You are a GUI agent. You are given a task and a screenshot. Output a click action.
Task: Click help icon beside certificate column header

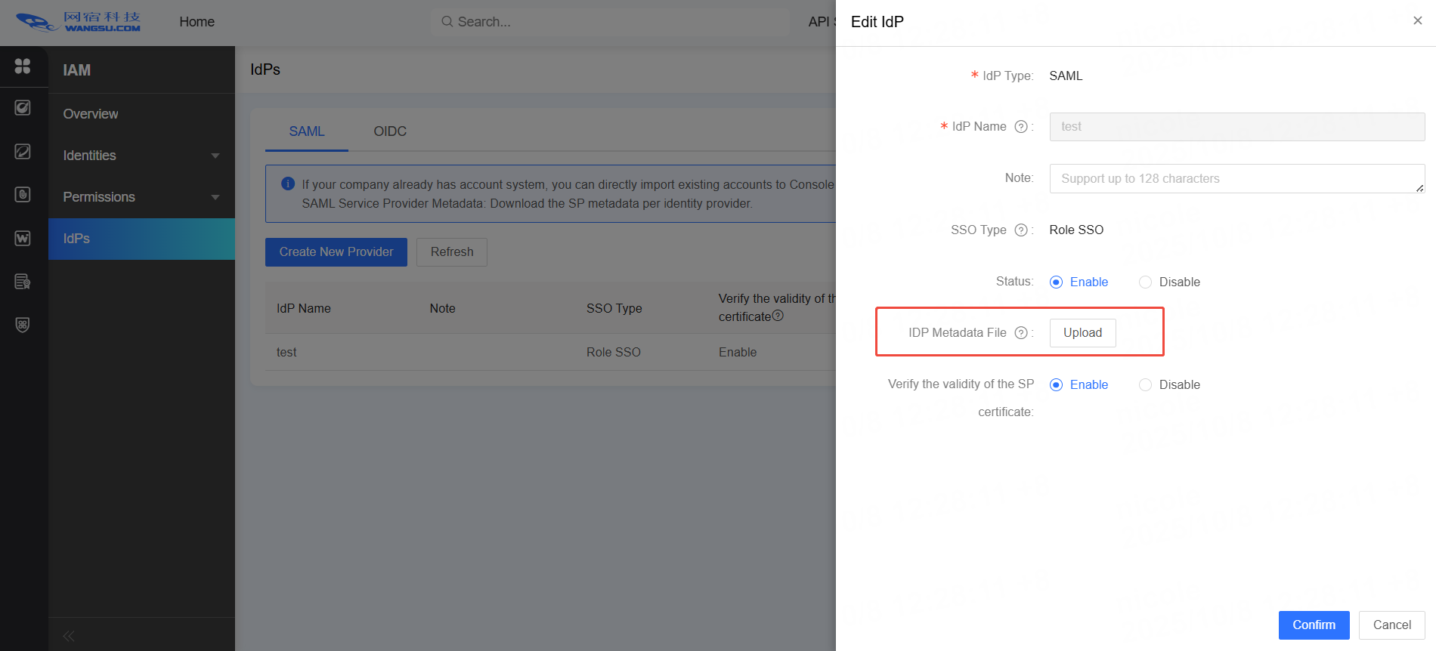[x=778, y=316]
